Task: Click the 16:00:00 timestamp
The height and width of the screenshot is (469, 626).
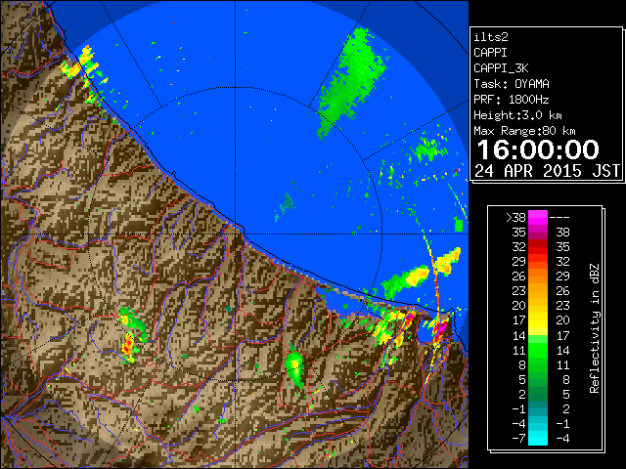Action: pyautogui.click(x=538, y=149)
